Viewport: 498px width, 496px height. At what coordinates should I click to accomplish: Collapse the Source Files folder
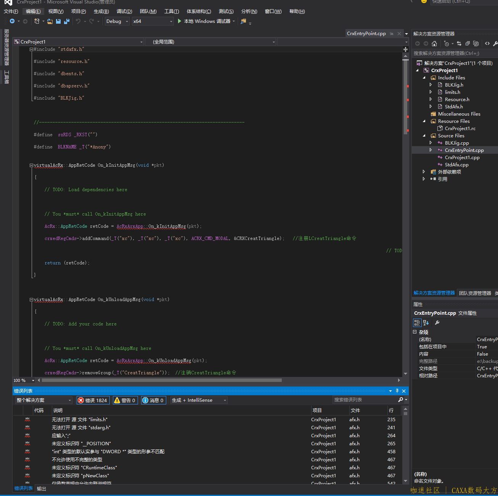coord(424,136)
